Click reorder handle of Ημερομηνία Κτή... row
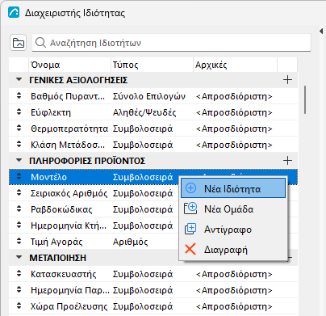 point(19,225)
